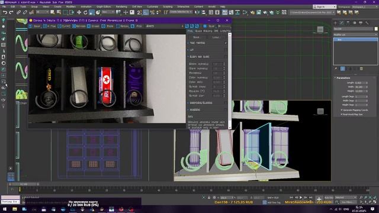Click Refresh in the Corona VFB toolbar

click(x=79, y=26)
